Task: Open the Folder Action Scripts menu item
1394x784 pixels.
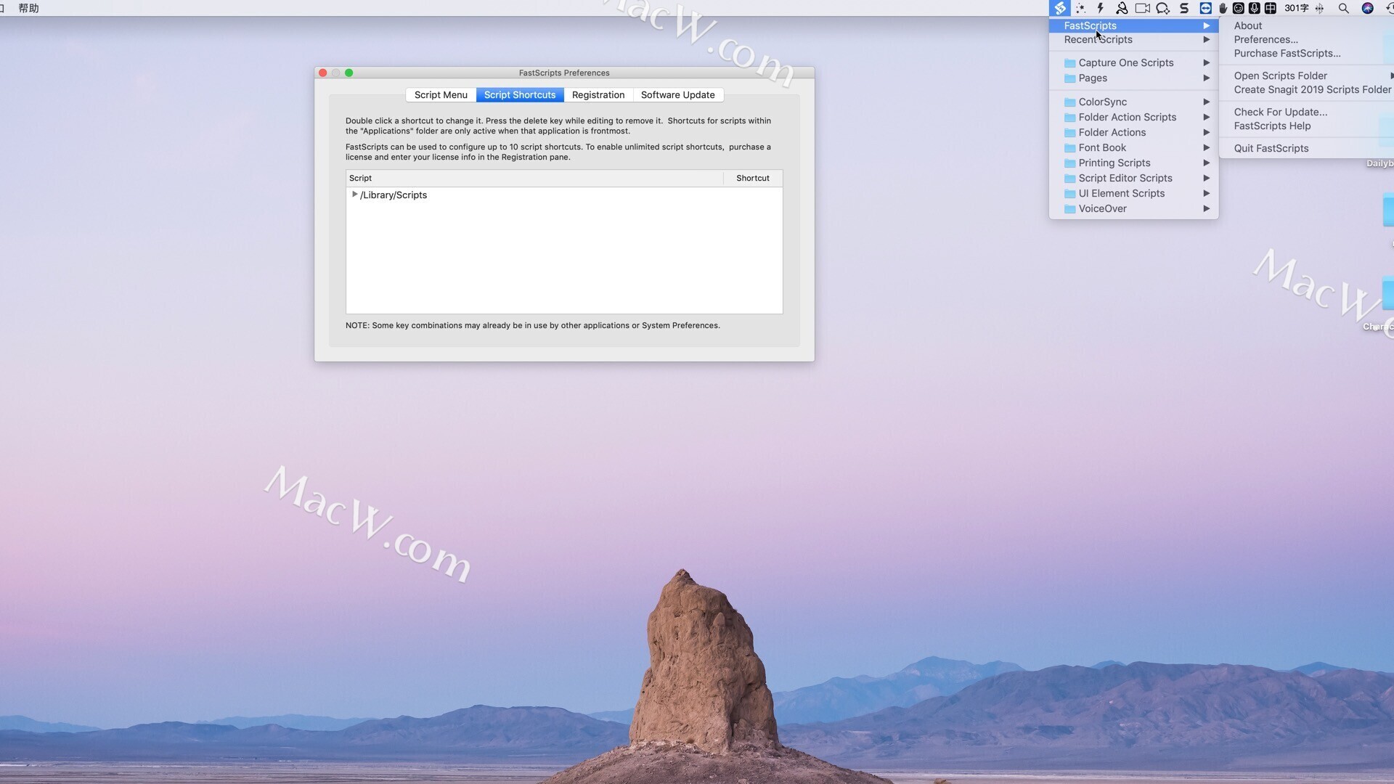Action: [x=1133, y=117]
